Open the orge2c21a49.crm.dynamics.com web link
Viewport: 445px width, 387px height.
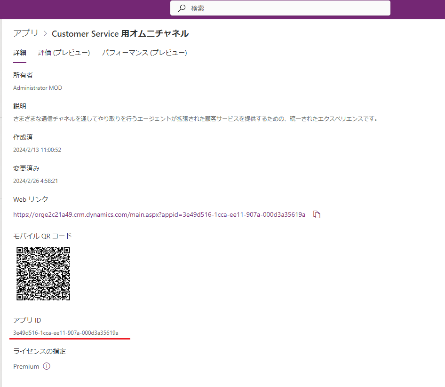pos(159,214)
